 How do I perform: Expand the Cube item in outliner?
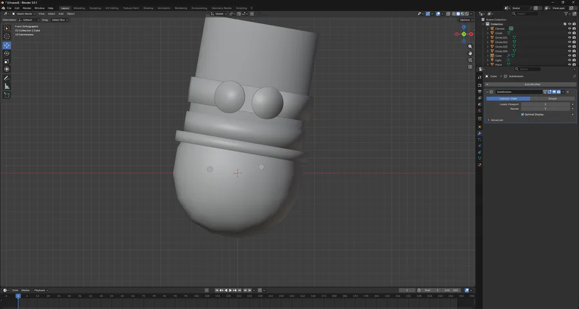pos(488,56)
